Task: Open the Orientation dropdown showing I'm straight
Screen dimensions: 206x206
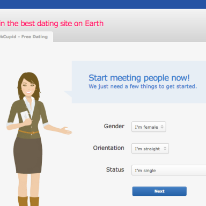Action: click(150, 149)
